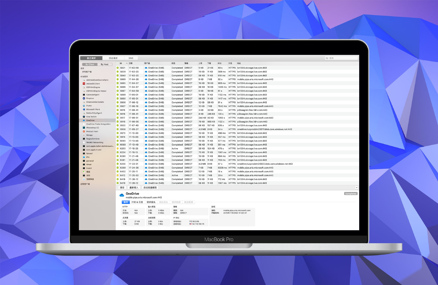
Task: Click the 远程客户端 sidebar heading
Action: 85,184
